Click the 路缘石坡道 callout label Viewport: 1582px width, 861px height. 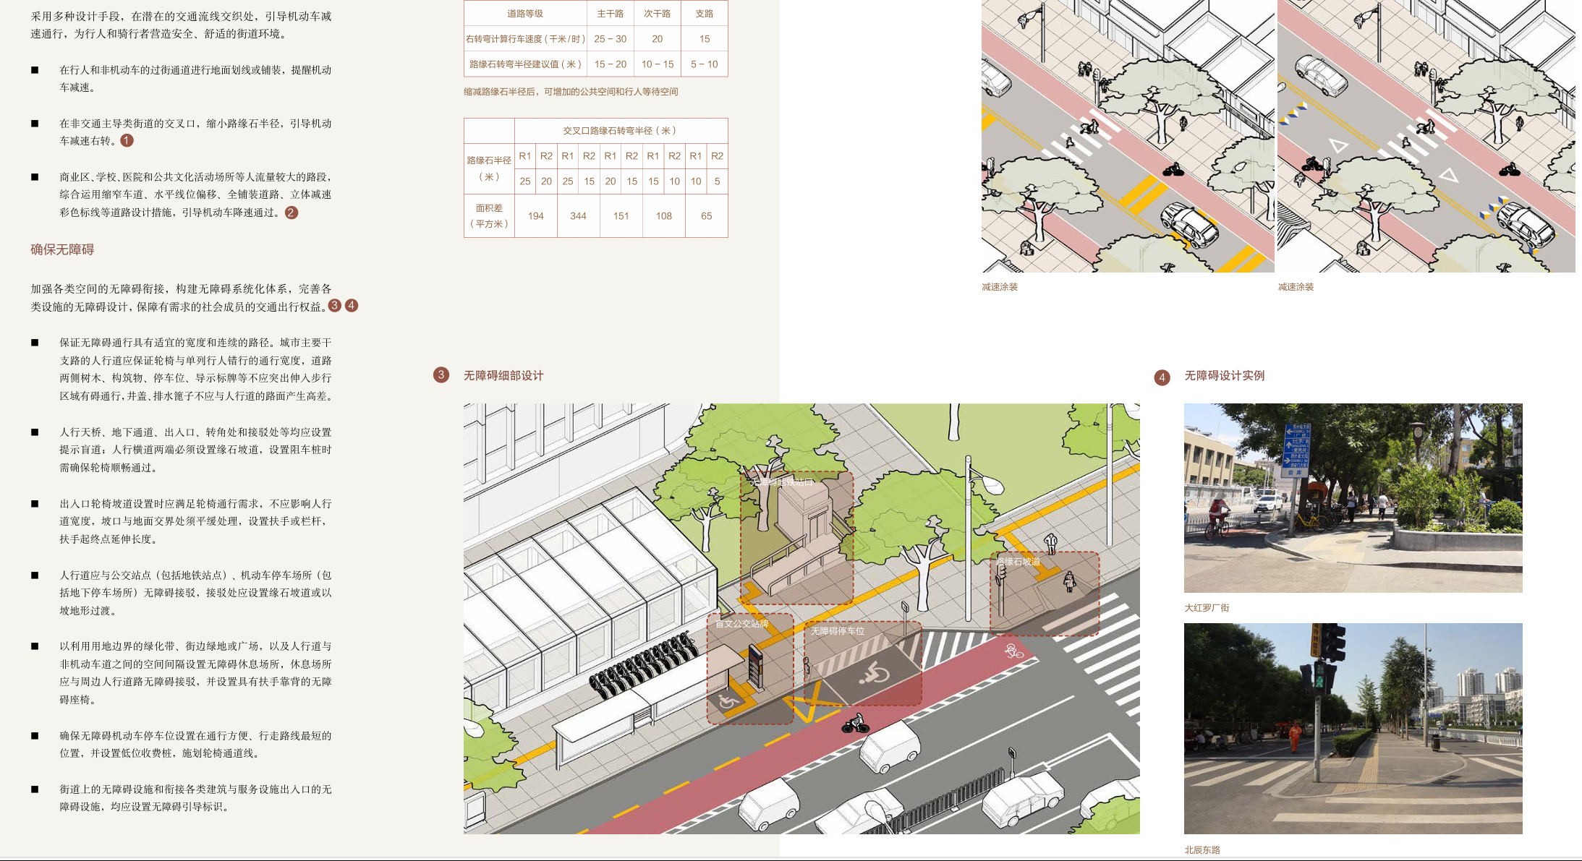click(1018, 562)
